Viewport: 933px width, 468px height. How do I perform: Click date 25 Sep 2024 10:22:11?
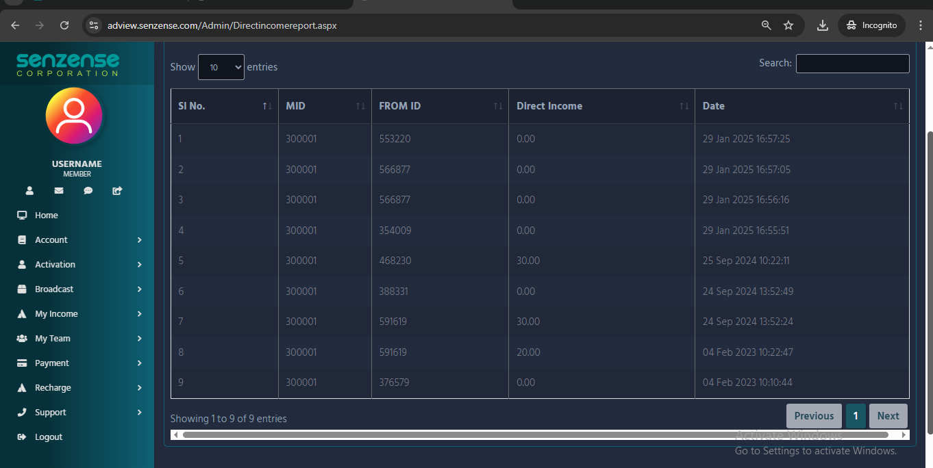click(x=746, y=261)
